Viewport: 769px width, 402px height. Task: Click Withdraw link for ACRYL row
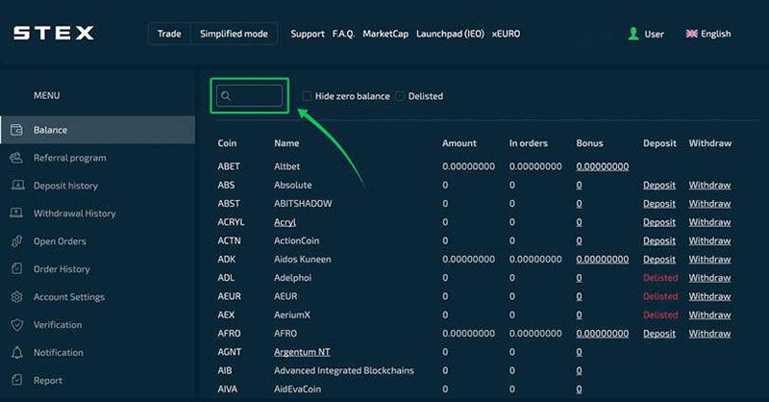[x=709, y=222]
